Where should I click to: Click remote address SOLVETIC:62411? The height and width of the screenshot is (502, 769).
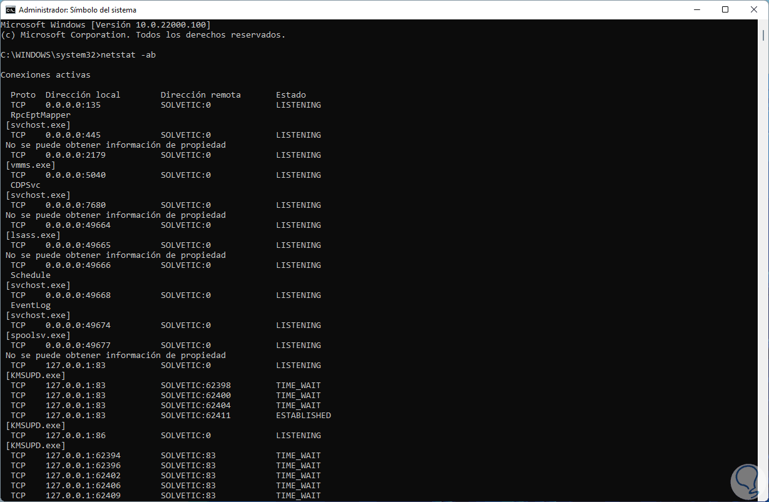196,416
